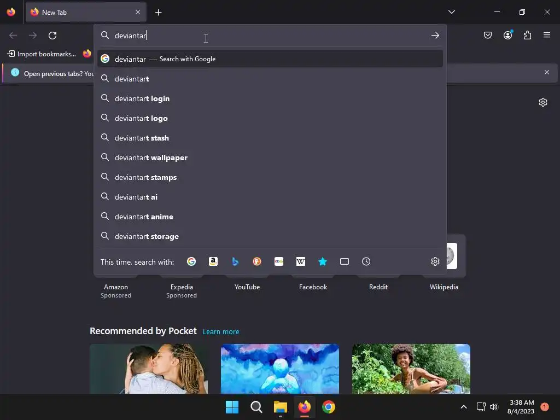Open search settings gear in dropdown
560x420 pixels.
[435, 261]
